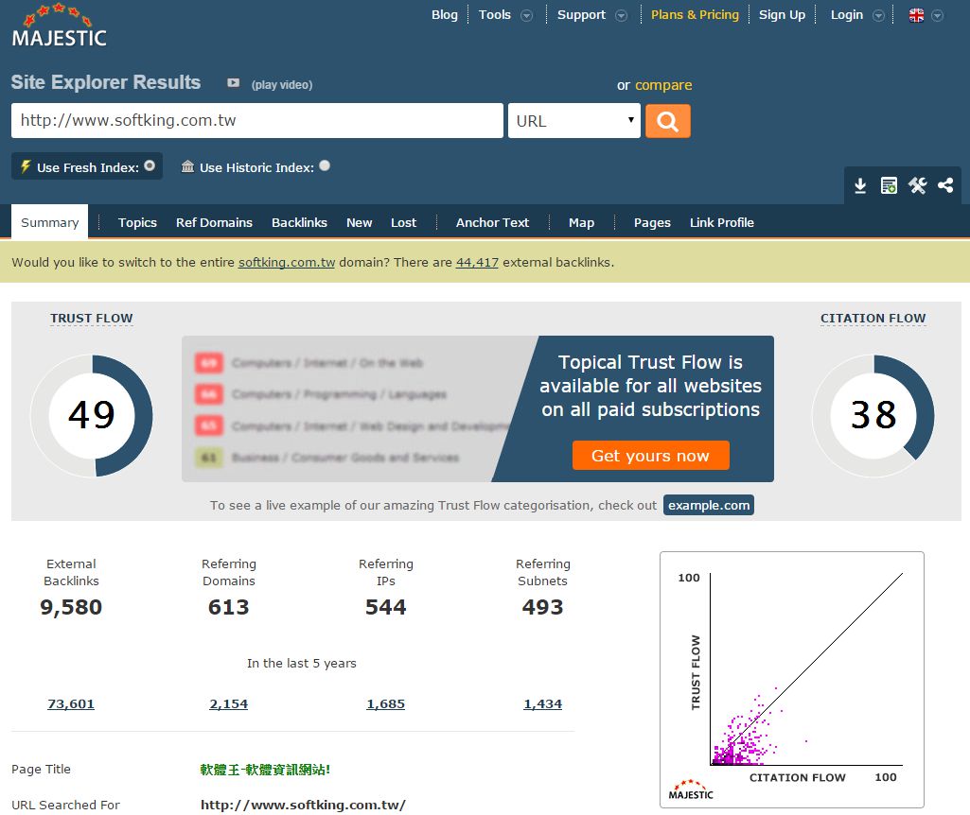The height and width of the screenshot is (815, 970).
Task: Switch to the Ref Domains tab
Action: point(214,222)
